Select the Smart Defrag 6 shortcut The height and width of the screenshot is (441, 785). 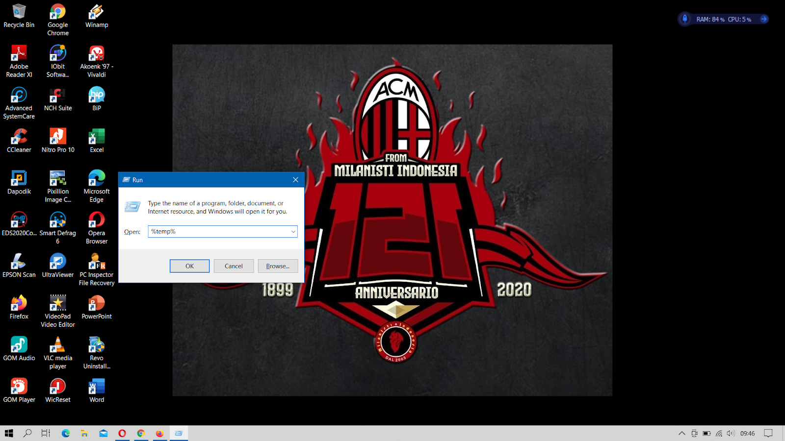click(x=58, y=228)
